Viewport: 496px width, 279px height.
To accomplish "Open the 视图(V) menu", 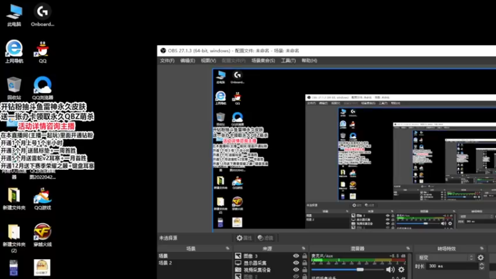I will pos(208,60).
